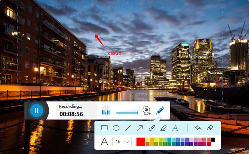Pick the black color swatch
This screenshot has width=249, height=154.
click(x=213, y=140)
